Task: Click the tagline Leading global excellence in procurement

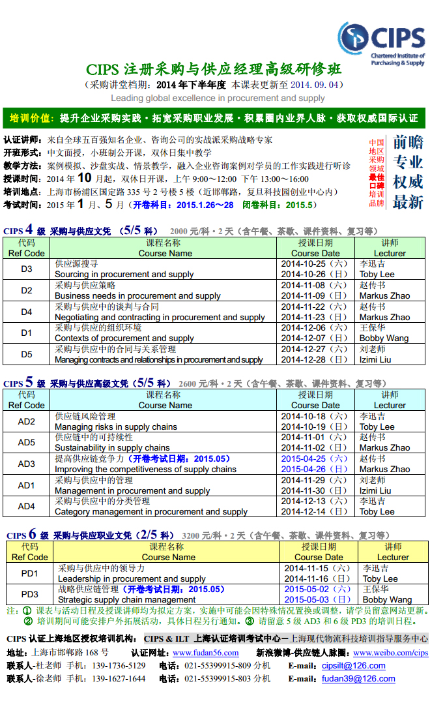Action: 218,98
